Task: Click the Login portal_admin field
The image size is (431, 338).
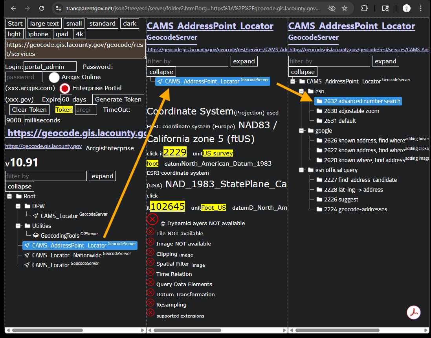Action: 50,66
